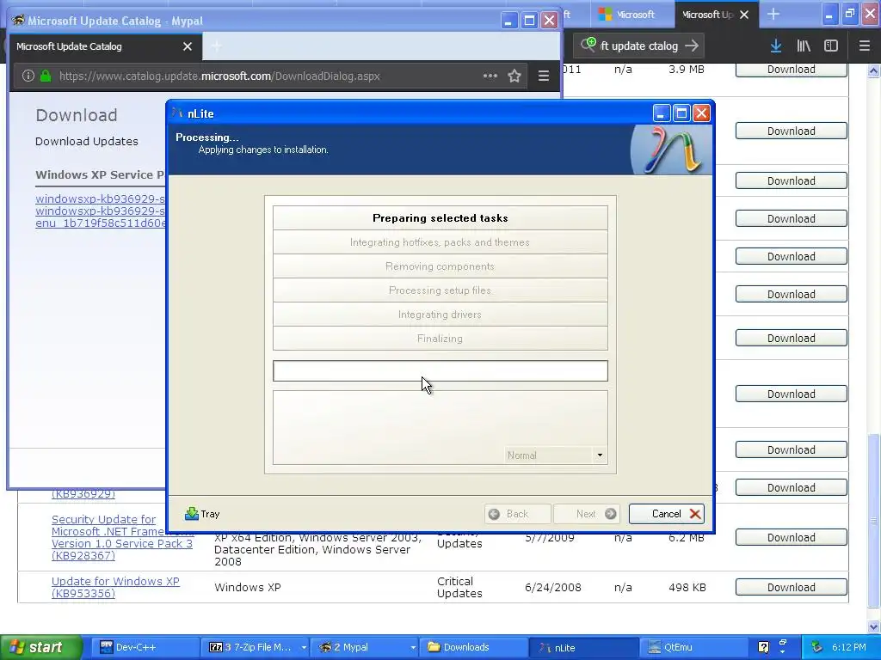
Task: Open the Library icon in browser toolbar
Action: click(x=804, y=46)
